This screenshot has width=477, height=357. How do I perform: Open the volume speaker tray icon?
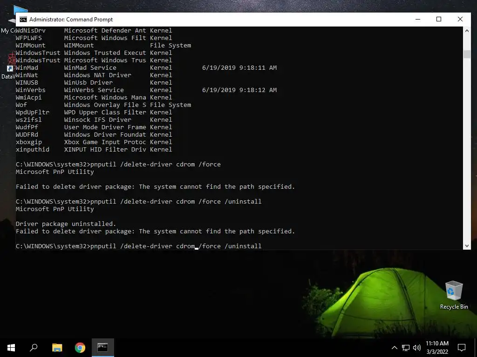pos(417,348)
